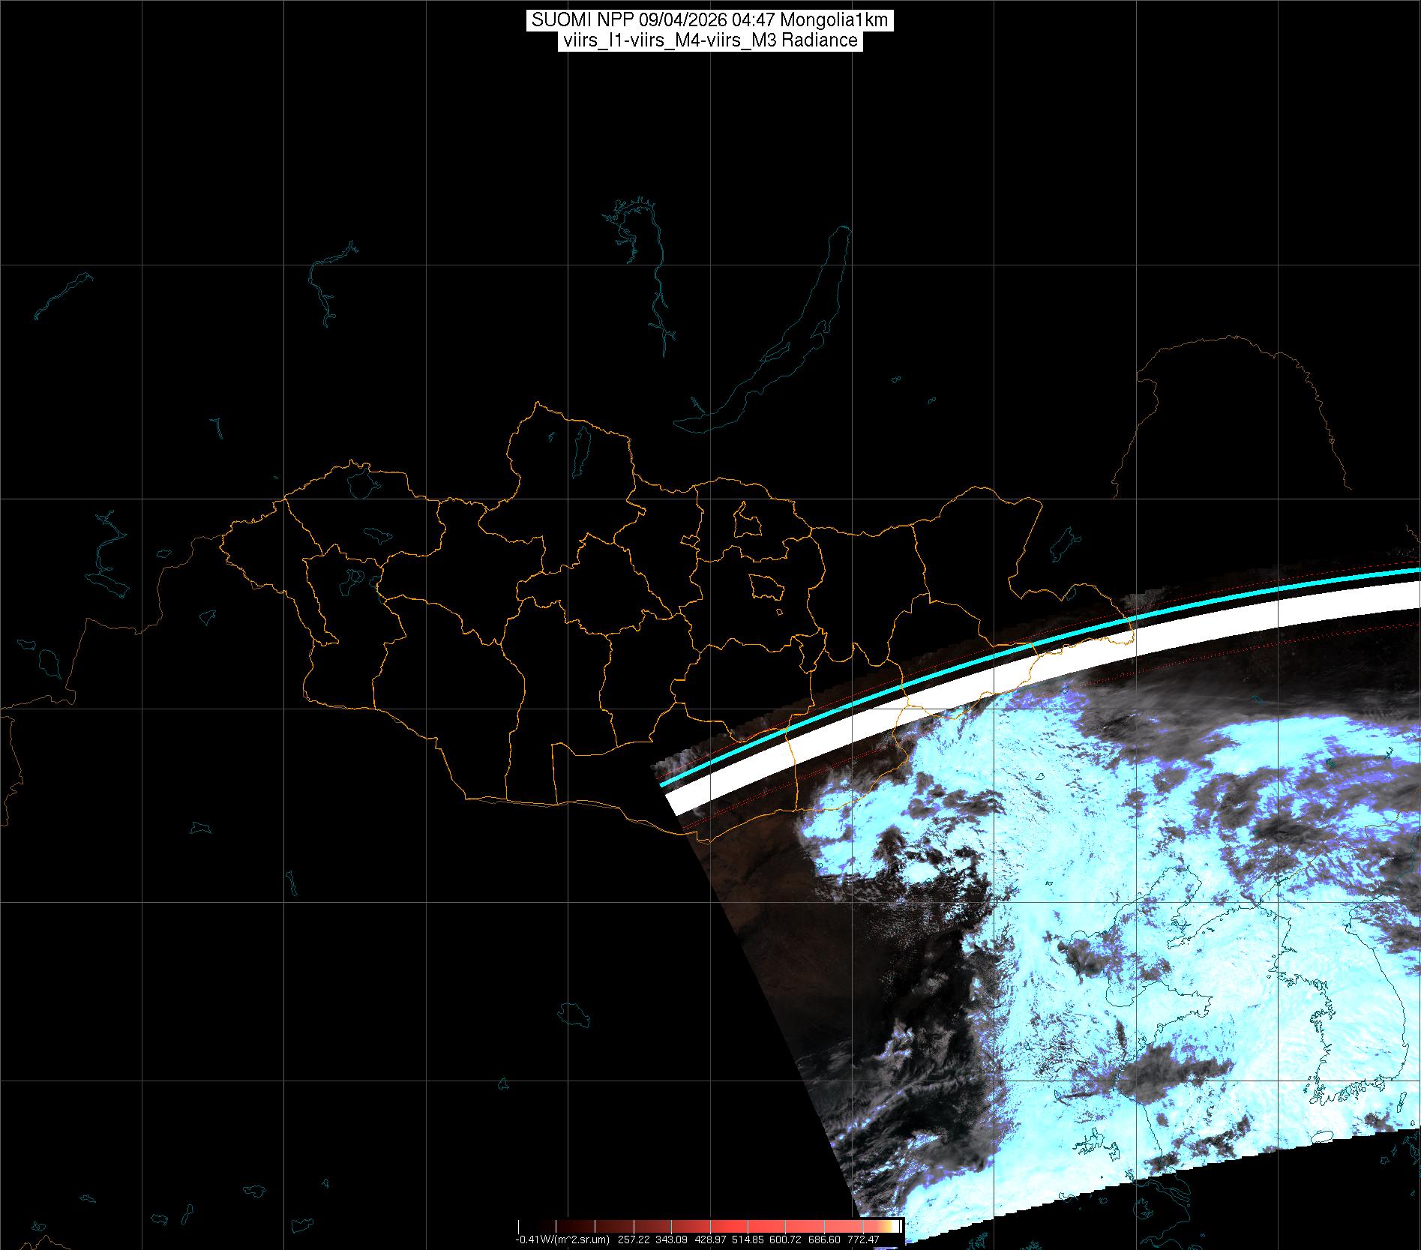Click the viirs_I1-viirs_M4-viirs_M3 Radiance subtitle
This screenshot has height=1250, width=1421.
point(709,40)
